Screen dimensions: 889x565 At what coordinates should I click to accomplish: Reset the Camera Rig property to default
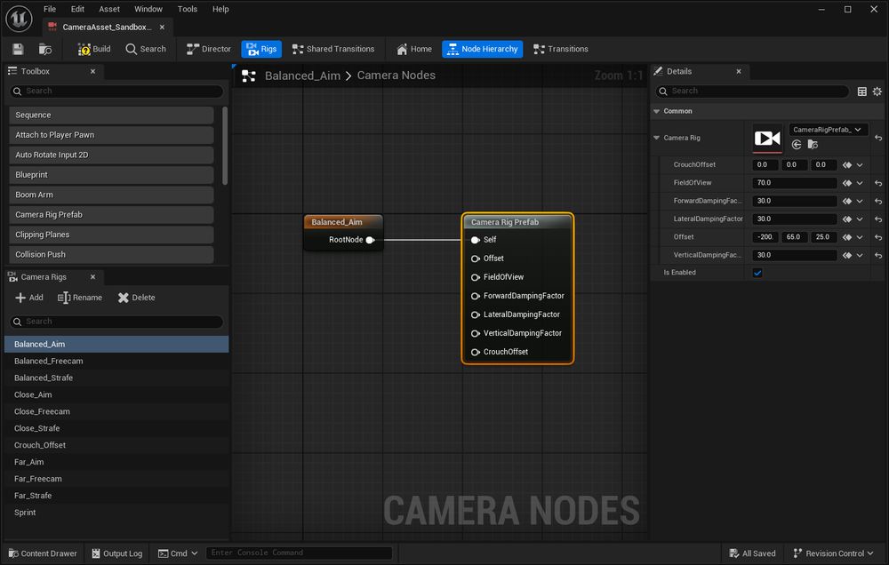(878, 138)
